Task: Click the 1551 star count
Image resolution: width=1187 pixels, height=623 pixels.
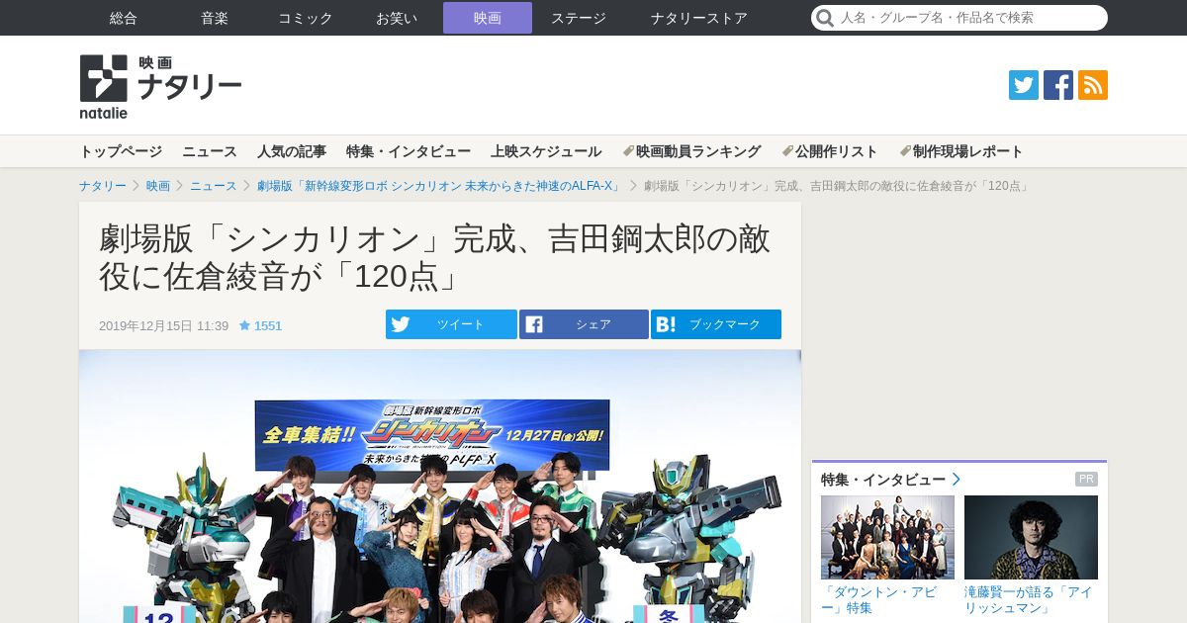Action: (x=268, y=325)
